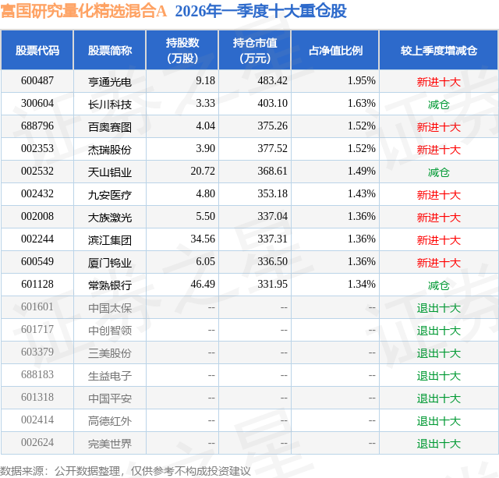Select stock name 三美股份
The height and width of the screenshot is (478, 499).
tap(110, 353)
